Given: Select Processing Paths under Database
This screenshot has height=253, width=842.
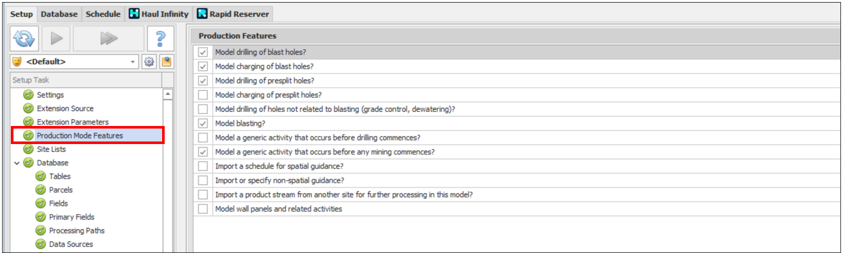Looking at the screenshot, I should click(x=77, y=231).
